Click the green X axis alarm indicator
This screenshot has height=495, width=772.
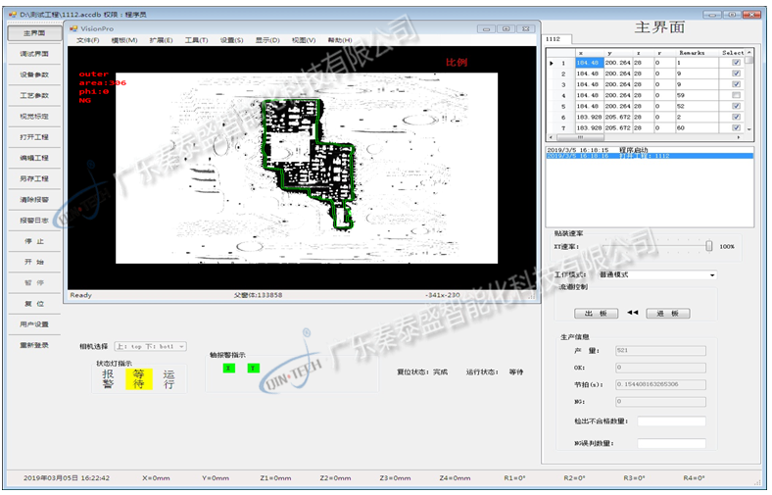point(228,369)
